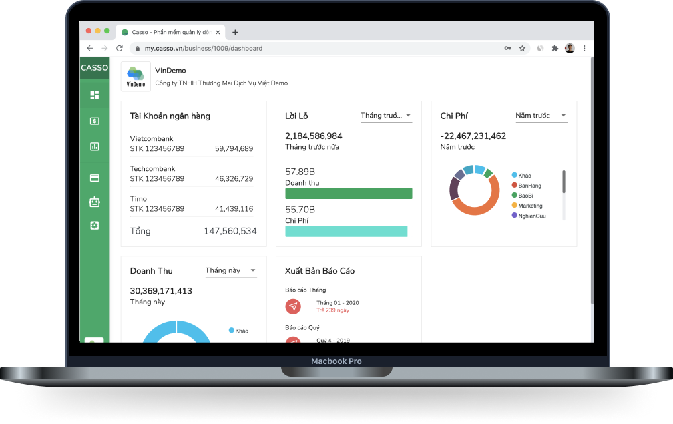Open a new browser tab
The width and height of the screenshot is (673, 424).
[235, 32]
